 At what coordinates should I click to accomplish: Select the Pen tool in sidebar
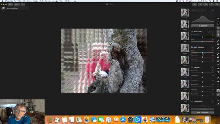218,77
